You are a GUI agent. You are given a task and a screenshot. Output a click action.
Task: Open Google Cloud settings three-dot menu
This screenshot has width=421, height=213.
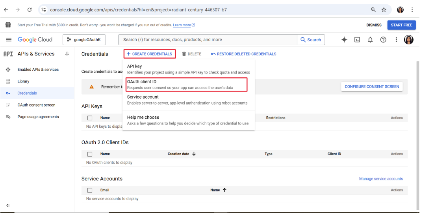click(396, 40)
